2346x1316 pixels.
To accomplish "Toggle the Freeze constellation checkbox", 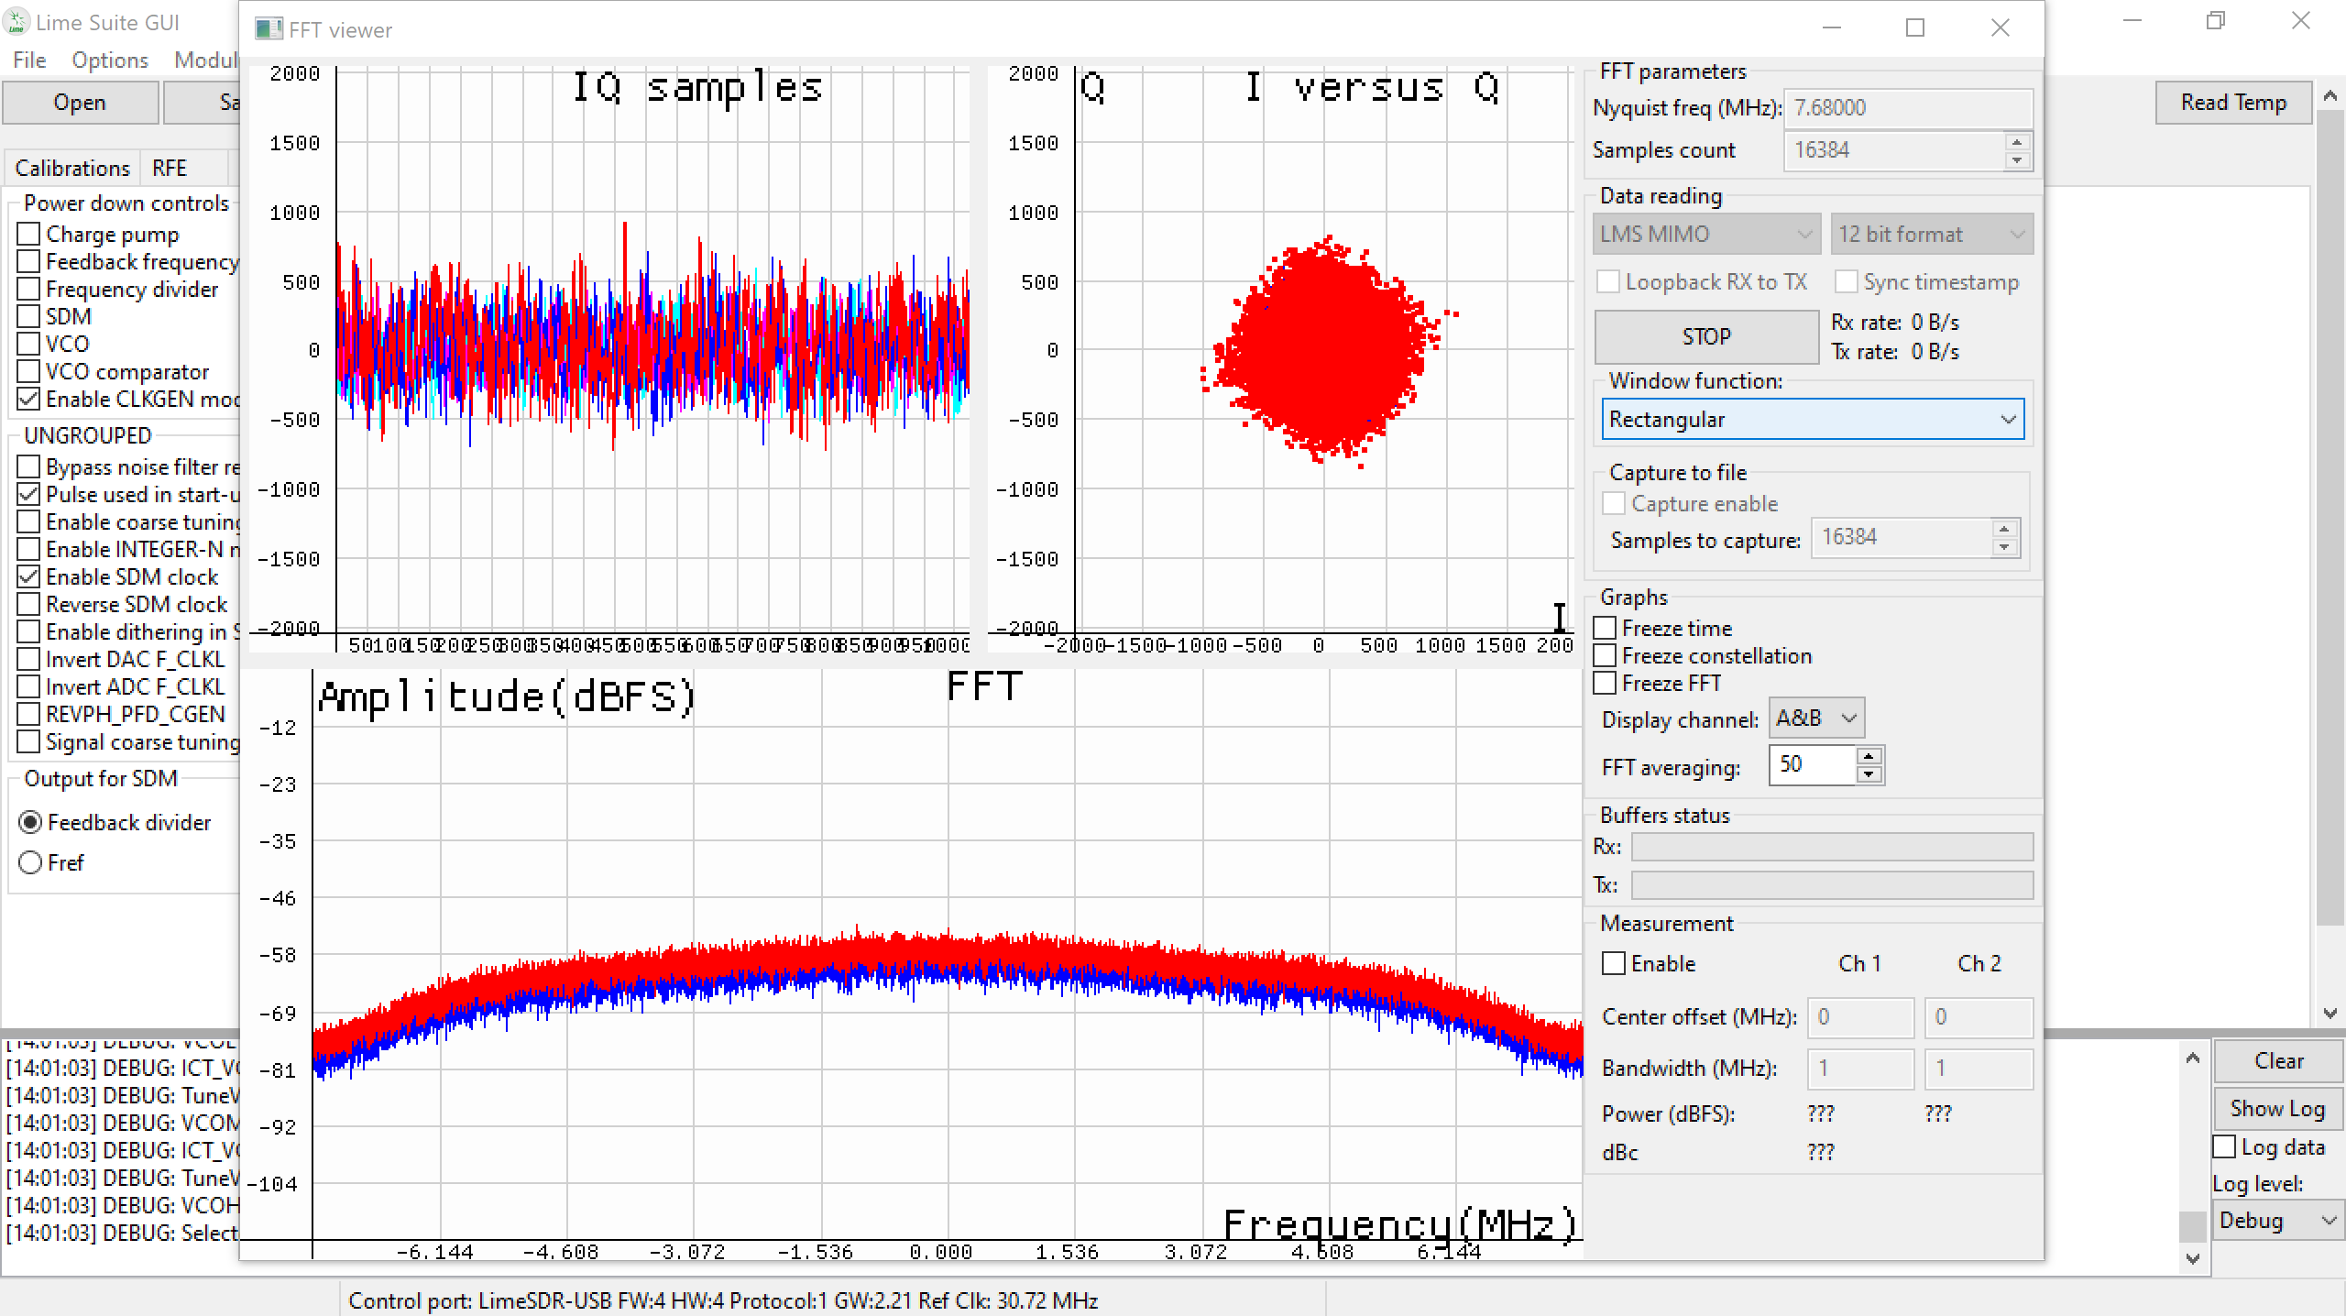I will (x=1606, y=656).
